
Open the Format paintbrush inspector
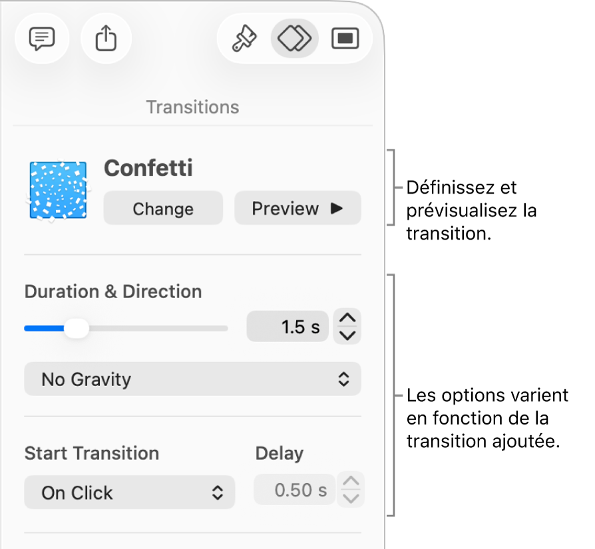click(x=243, y=39)
